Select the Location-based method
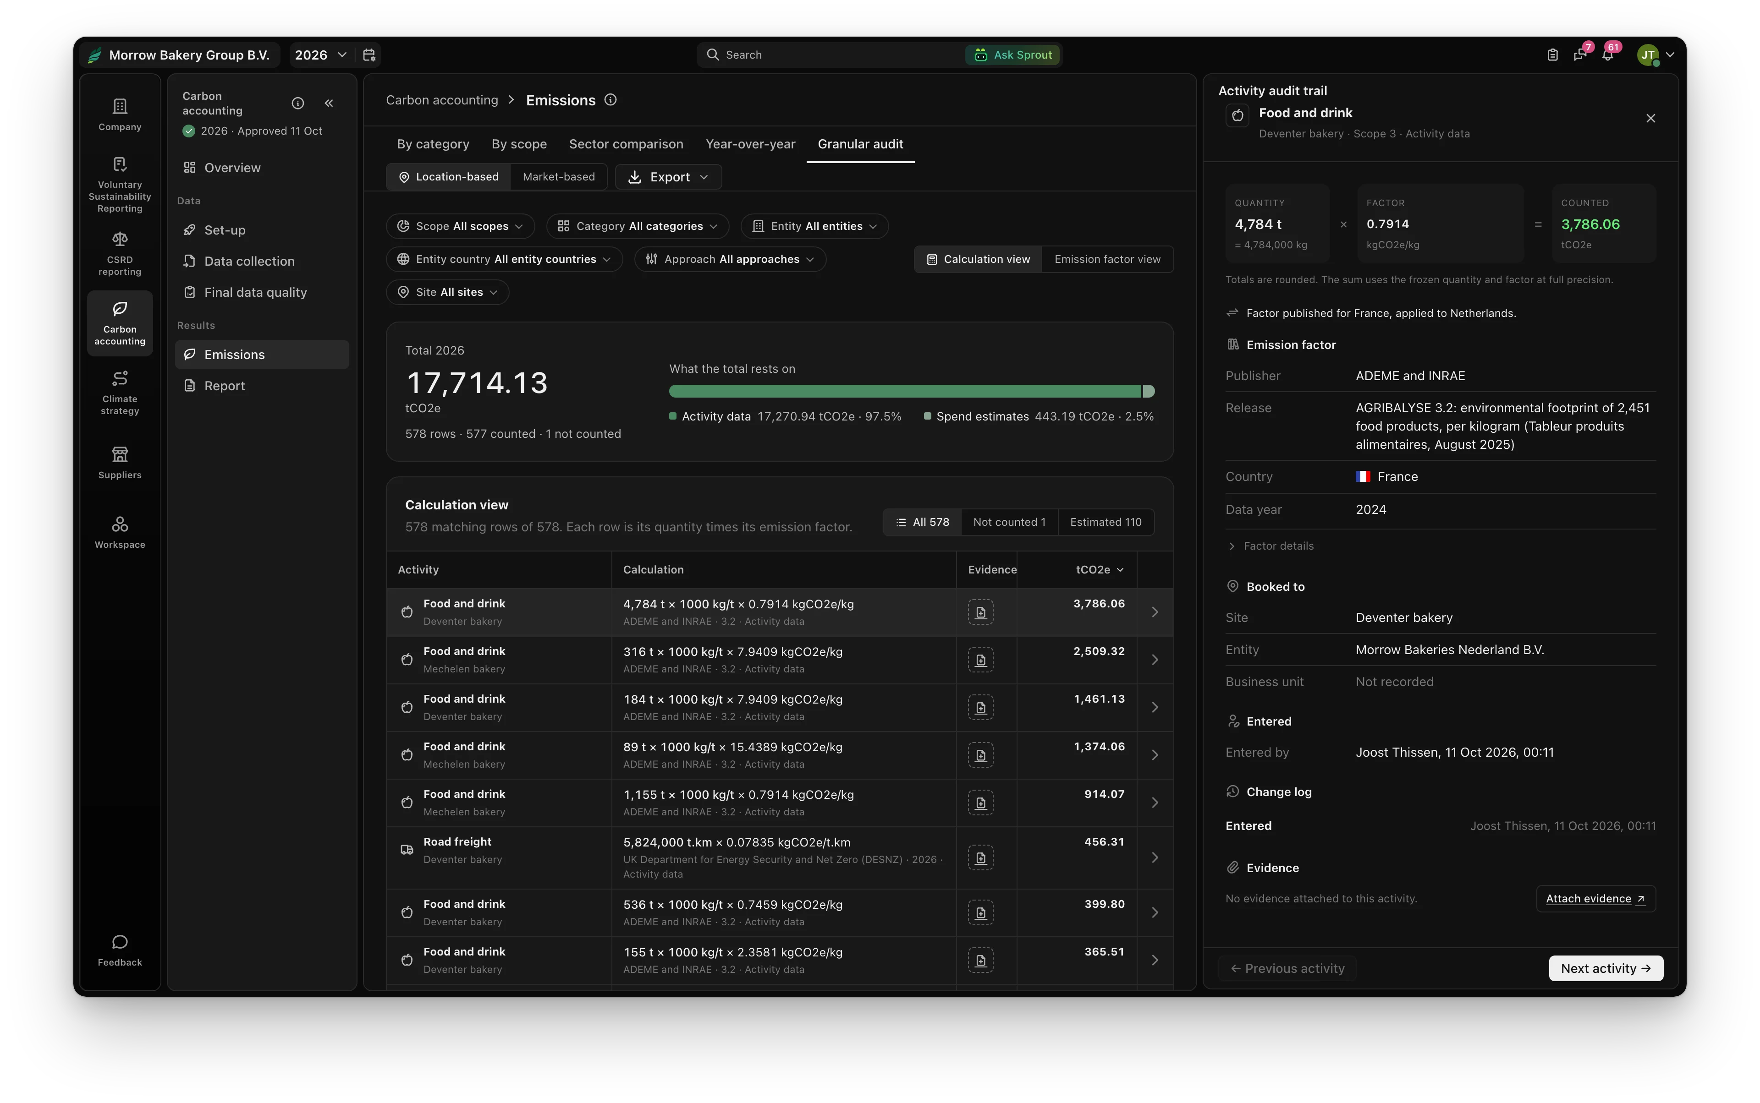The width and height of the screenshot is (1760, 1103). point(448,176)
